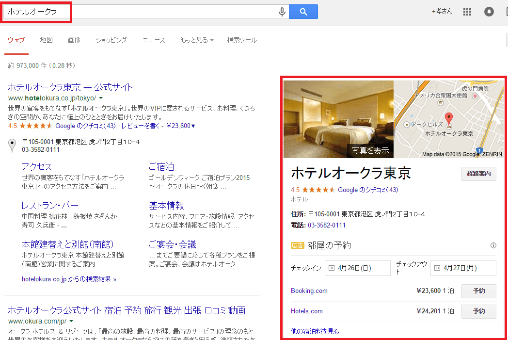Click the microphone voice search icon
This screenshot has height=340, width=508.
click(x=282, y=12)
